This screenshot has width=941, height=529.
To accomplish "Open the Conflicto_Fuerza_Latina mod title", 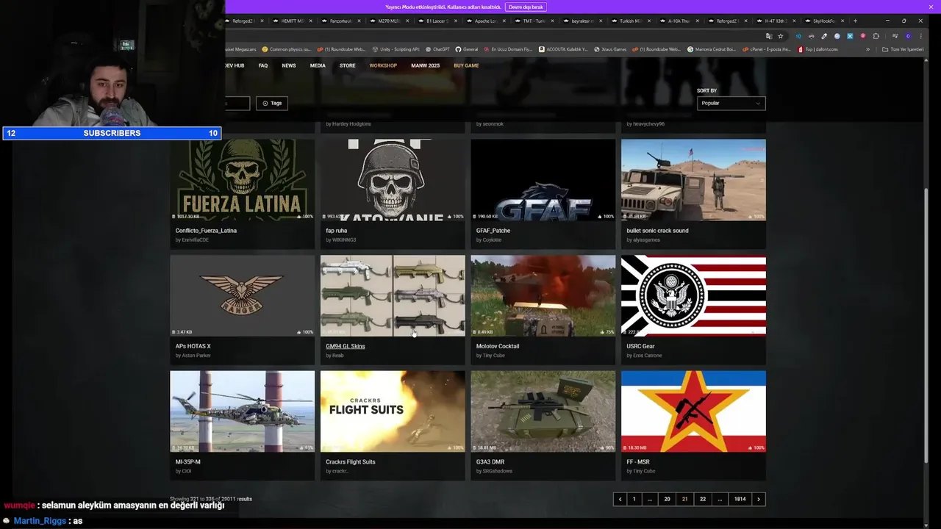I will pyautogui.click(x=206, y=231).
